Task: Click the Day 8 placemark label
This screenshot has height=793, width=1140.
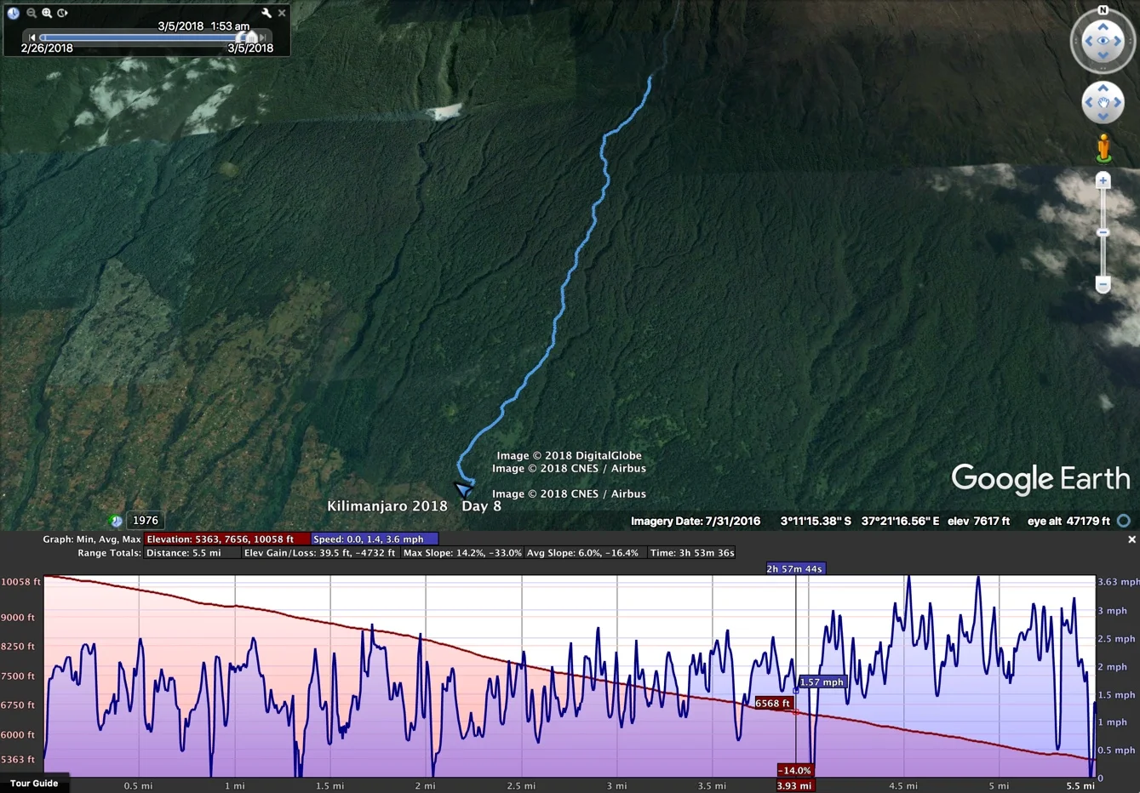Action: click(x=481, y=505)
